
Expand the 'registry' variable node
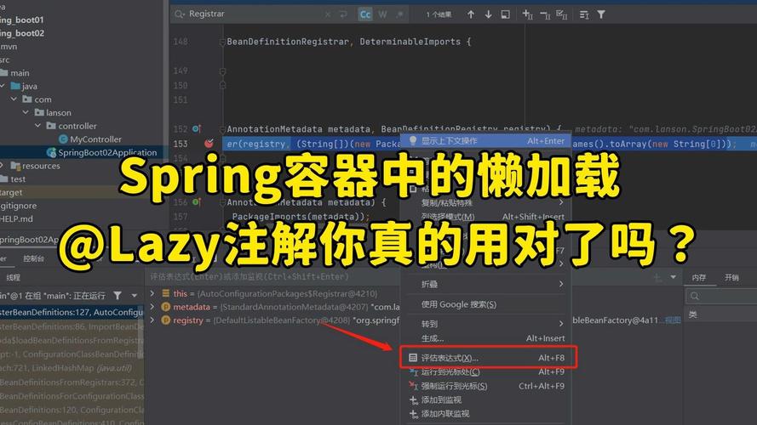pos(152,320)
